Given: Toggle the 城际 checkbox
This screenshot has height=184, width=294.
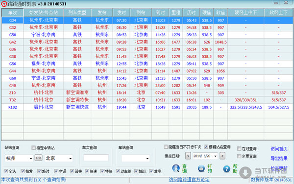Looking at the screenshot, I should pyautogui.click(x=136, y=171).
